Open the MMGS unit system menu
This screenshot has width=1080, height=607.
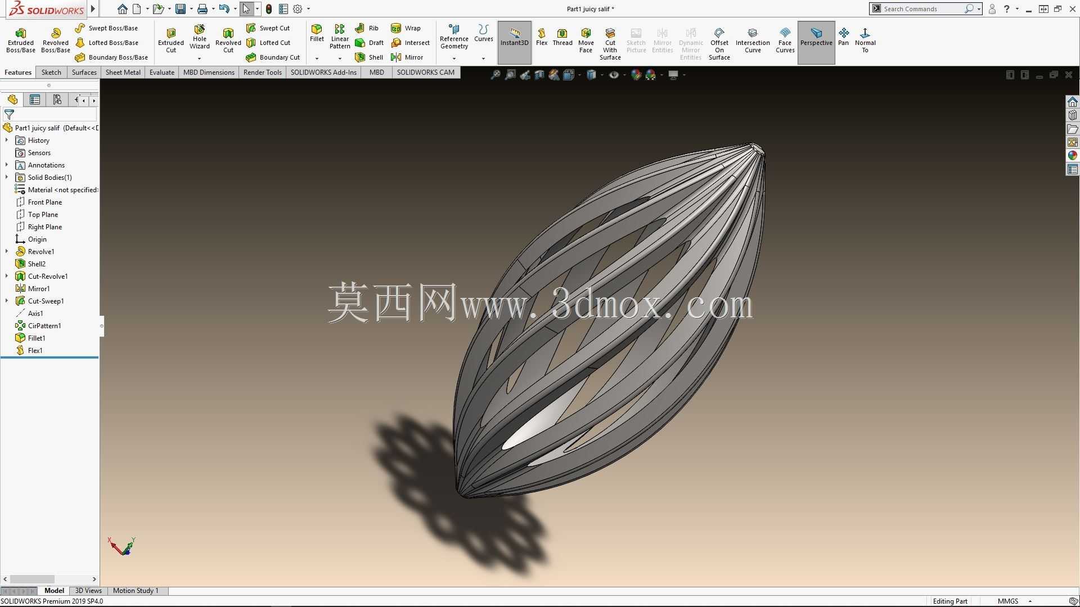(1014, 601)
